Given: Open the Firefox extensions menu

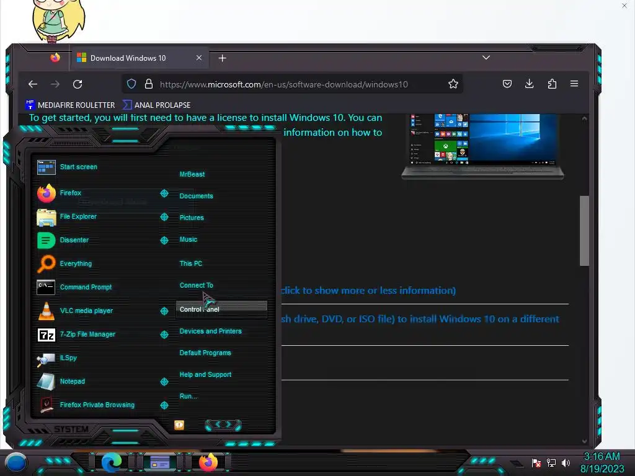Looking at the screenshot, I should (552, 84).
